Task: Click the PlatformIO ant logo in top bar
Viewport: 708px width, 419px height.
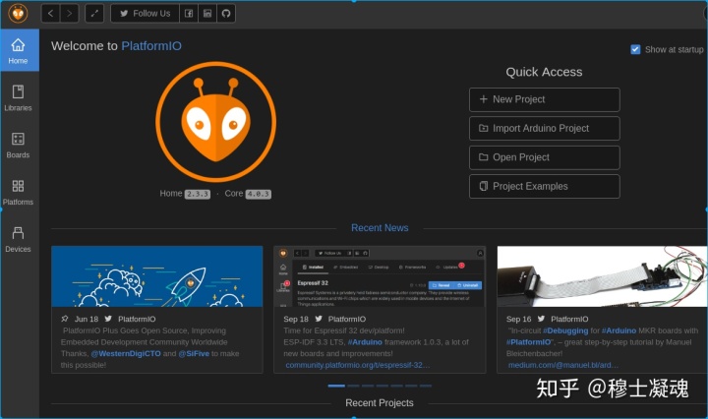Action: tap(18, 13)
